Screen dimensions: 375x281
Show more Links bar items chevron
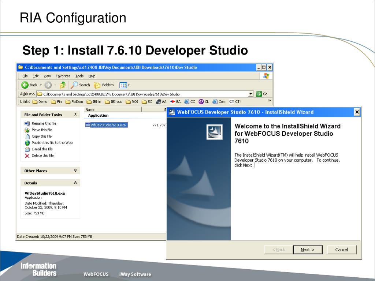[x=269, y=101]
